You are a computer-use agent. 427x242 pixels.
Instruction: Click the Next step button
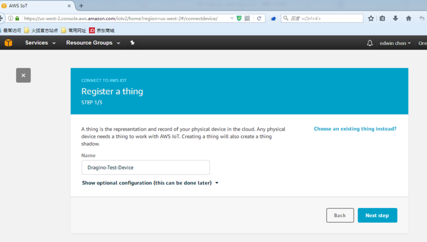click(377, 215)
